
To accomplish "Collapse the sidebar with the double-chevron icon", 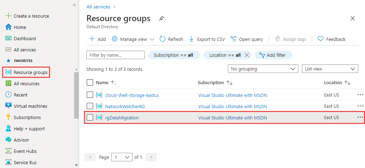I will [x=74, y=5].
